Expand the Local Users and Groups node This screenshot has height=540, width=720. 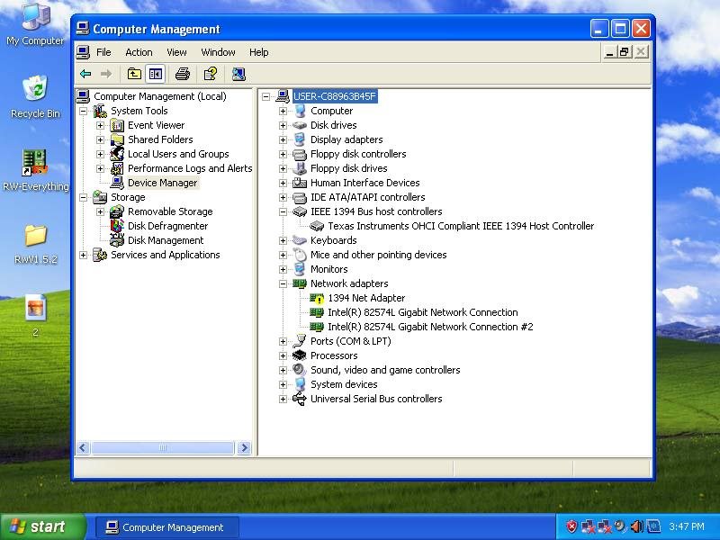[x=100, y=154]
